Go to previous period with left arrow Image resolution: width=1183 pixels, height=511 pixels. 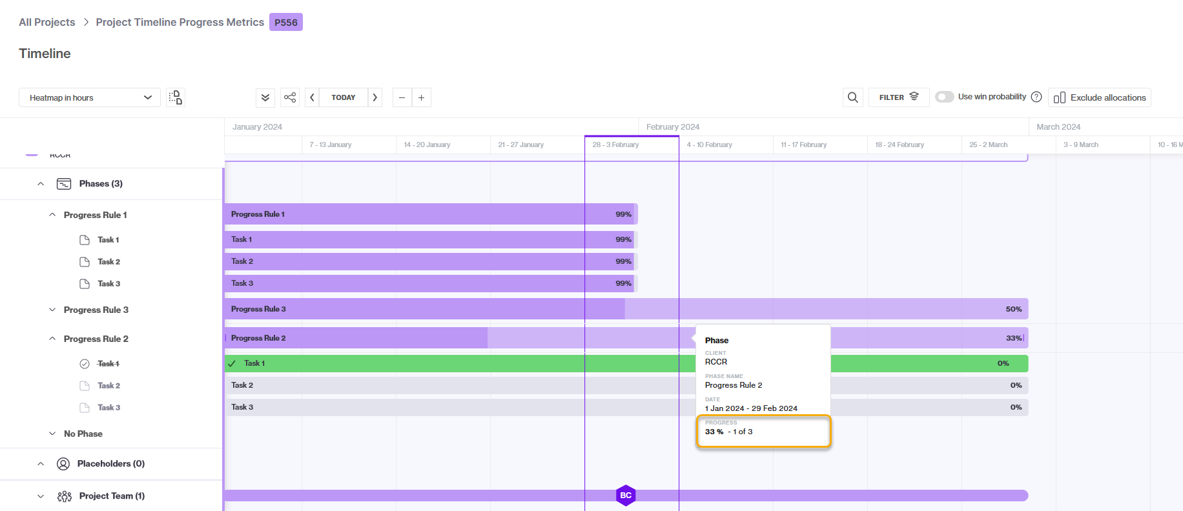click(312, 97)
